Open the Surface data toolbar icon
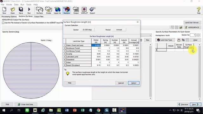 tap(39, 10)
